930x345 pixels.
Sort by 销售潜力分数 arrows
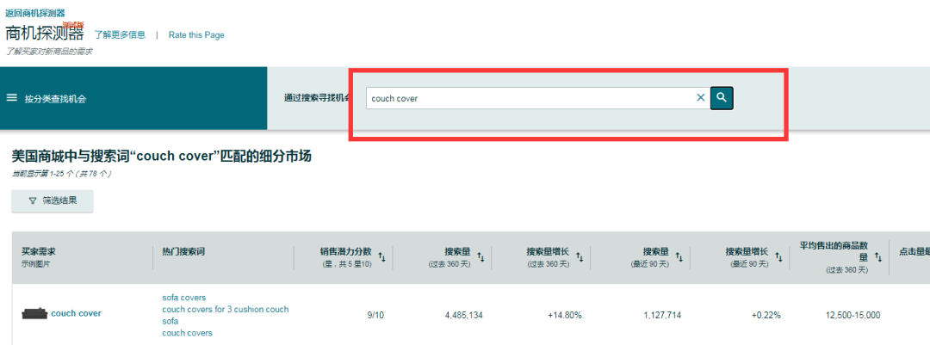(x=382, y=257)
